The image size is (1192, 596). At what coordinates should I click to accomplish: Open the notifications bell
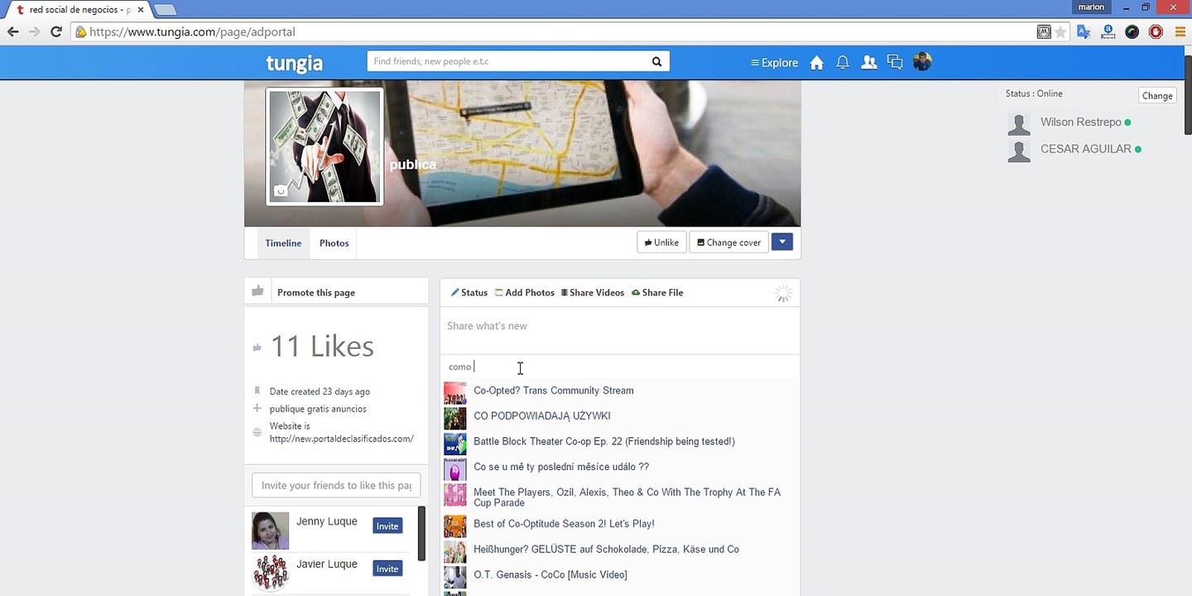pyautogui.click(x=843, y=63)
